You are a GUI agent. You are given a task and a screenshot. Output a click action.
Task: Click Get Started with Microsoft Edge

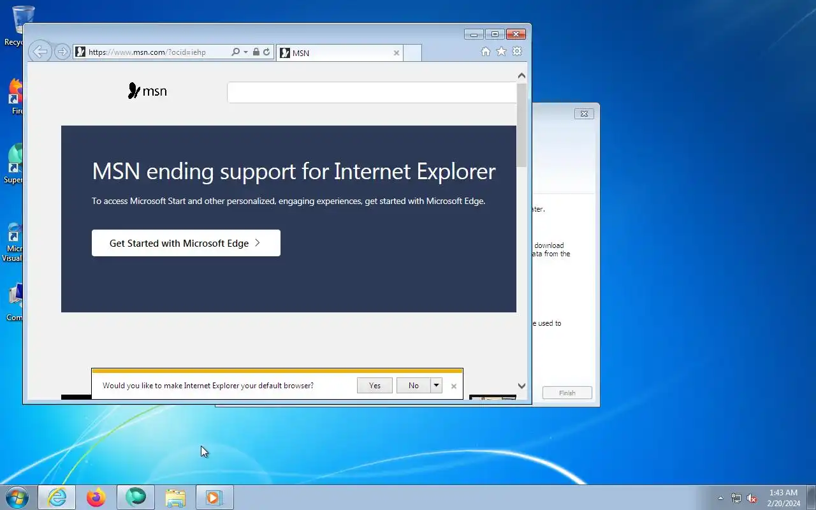pyautogui.click(x=186, y=243)
